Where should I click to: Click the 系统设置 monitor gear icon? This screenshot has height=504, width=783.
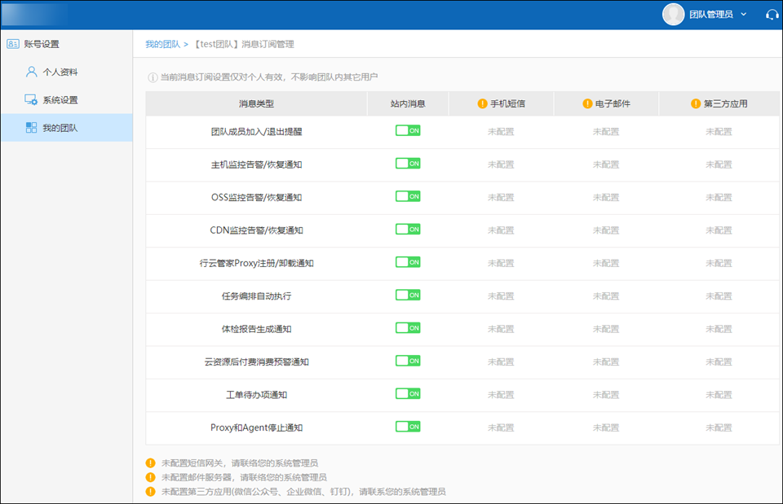click(31, 100)
